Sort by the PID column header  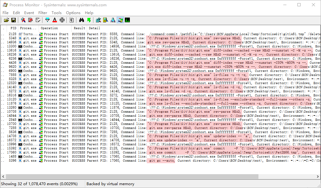[12, 28]
